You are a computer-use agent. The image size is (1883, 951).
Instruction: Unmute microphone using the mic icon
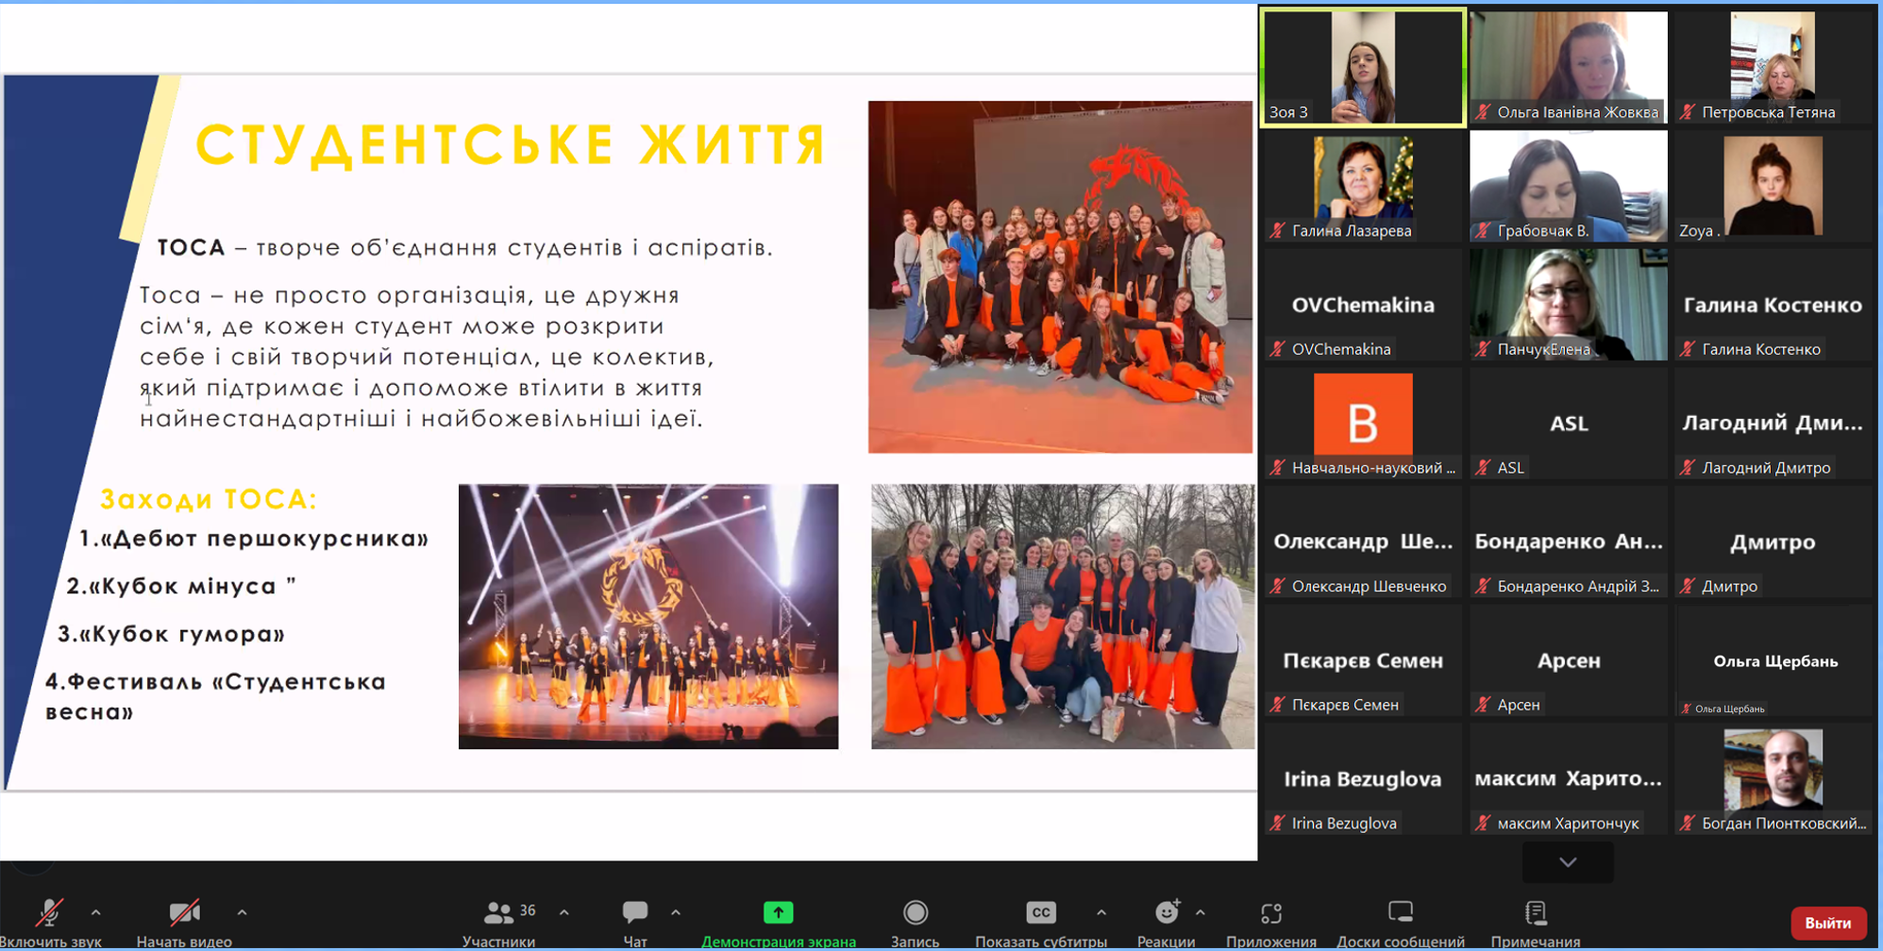coord(49,913)
